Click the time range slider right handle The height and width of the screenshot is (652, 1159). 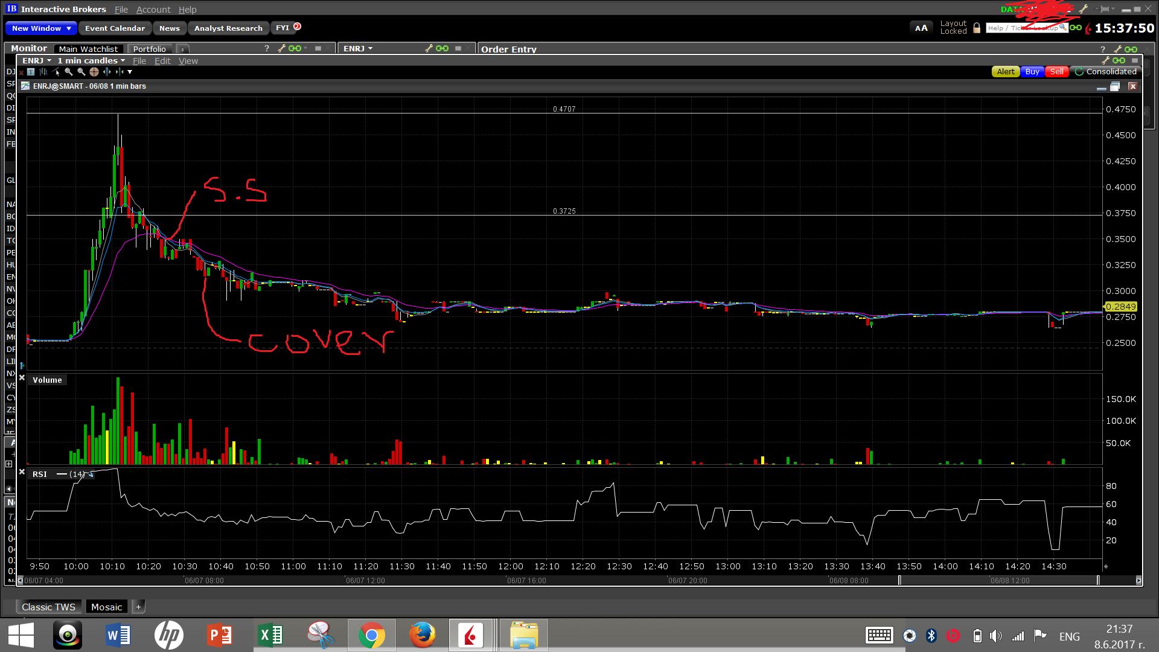(1097, 580)
